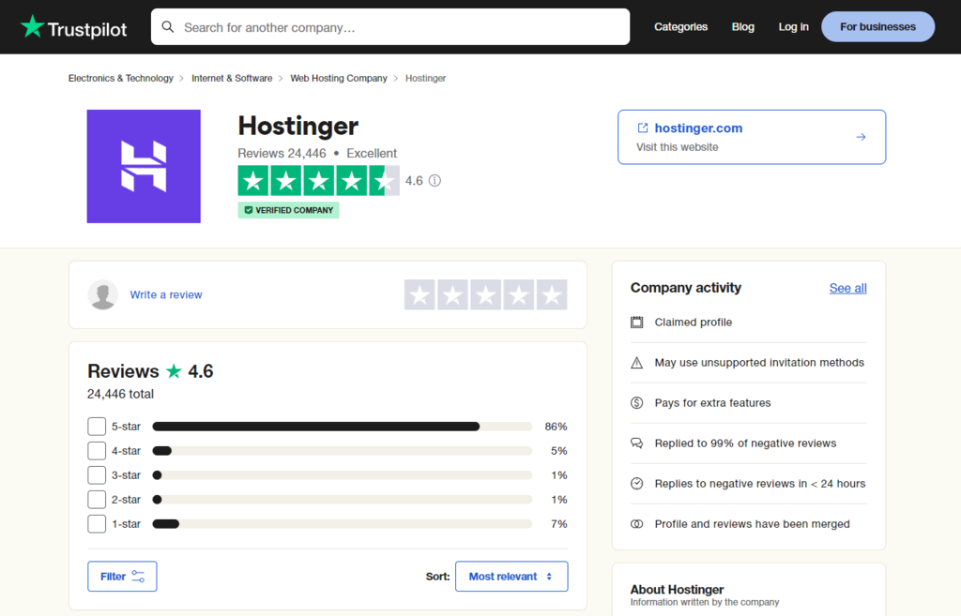Viewport: 961px width, 616px height.
Task: Click the Filter button
Action: click(x=122, y=577)
